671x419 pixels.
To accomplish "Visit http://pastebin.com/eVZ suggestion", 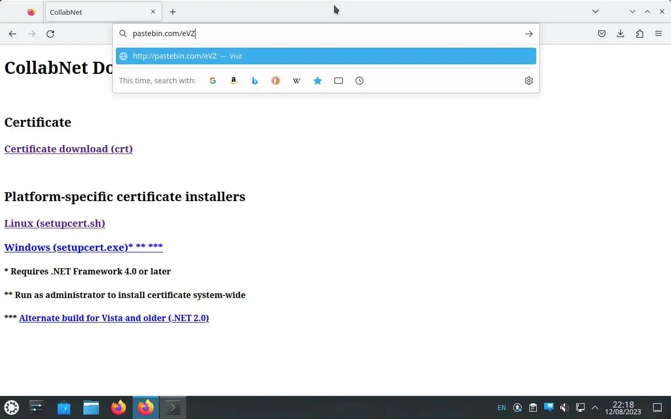I will [326, 56].
